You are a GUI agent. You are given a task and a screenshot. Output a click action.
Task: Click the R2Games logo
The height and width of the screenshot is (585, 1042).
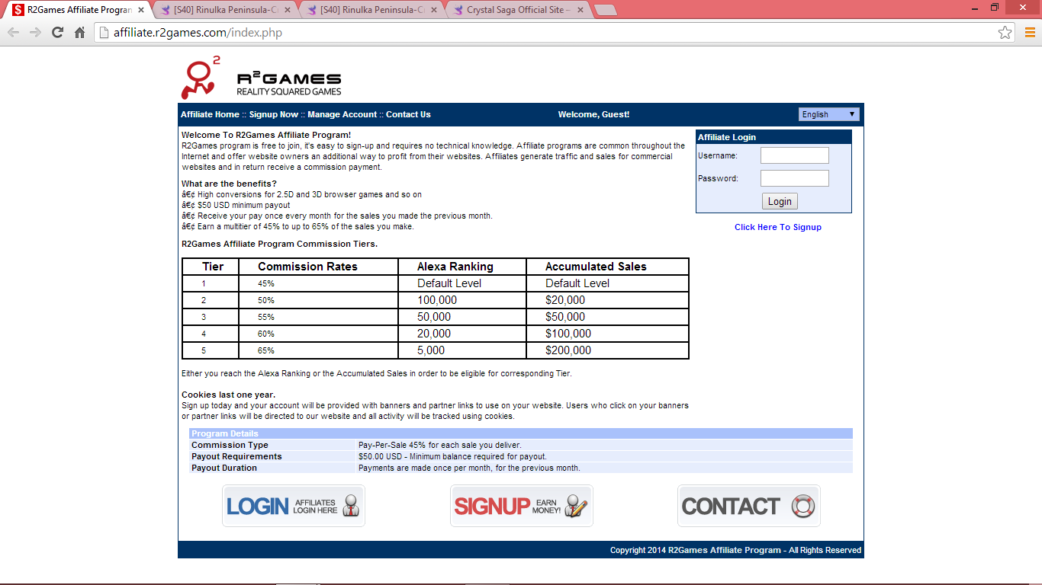coord(261,78)
